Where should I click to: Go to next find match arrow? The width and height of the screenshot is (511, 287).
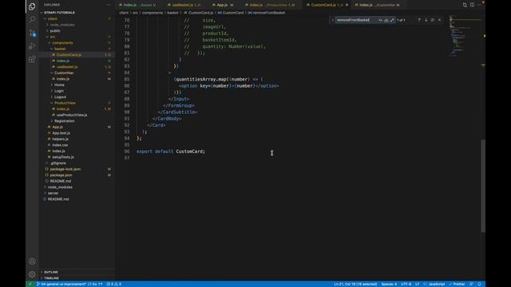coord(426,20)
